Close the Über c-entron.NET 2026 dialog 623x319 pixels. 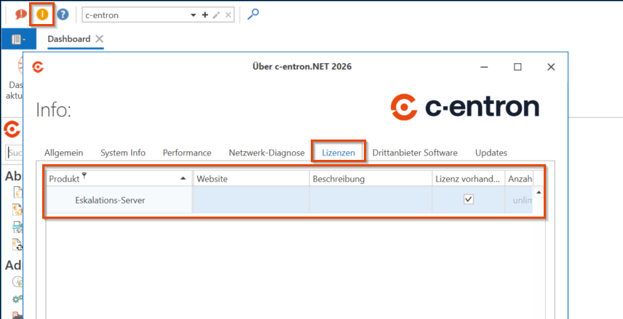click(551, 67)
